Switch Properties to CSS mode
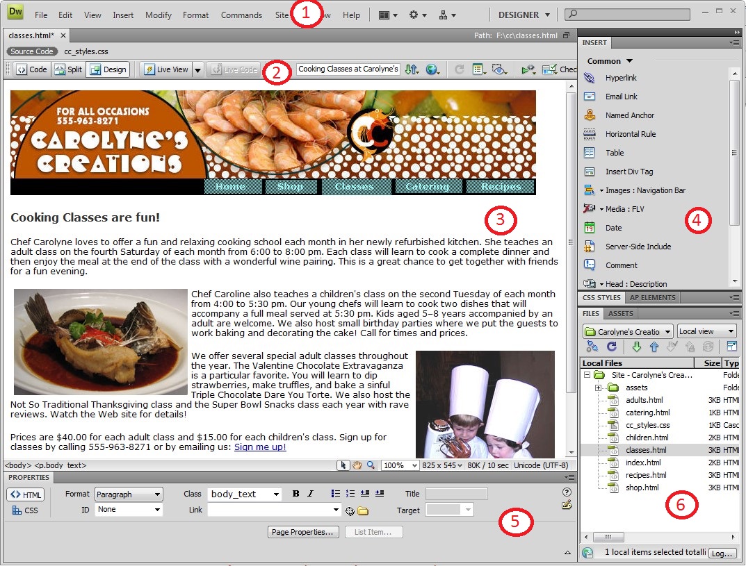This screenshot has width=746, height=566. (25, 510)
